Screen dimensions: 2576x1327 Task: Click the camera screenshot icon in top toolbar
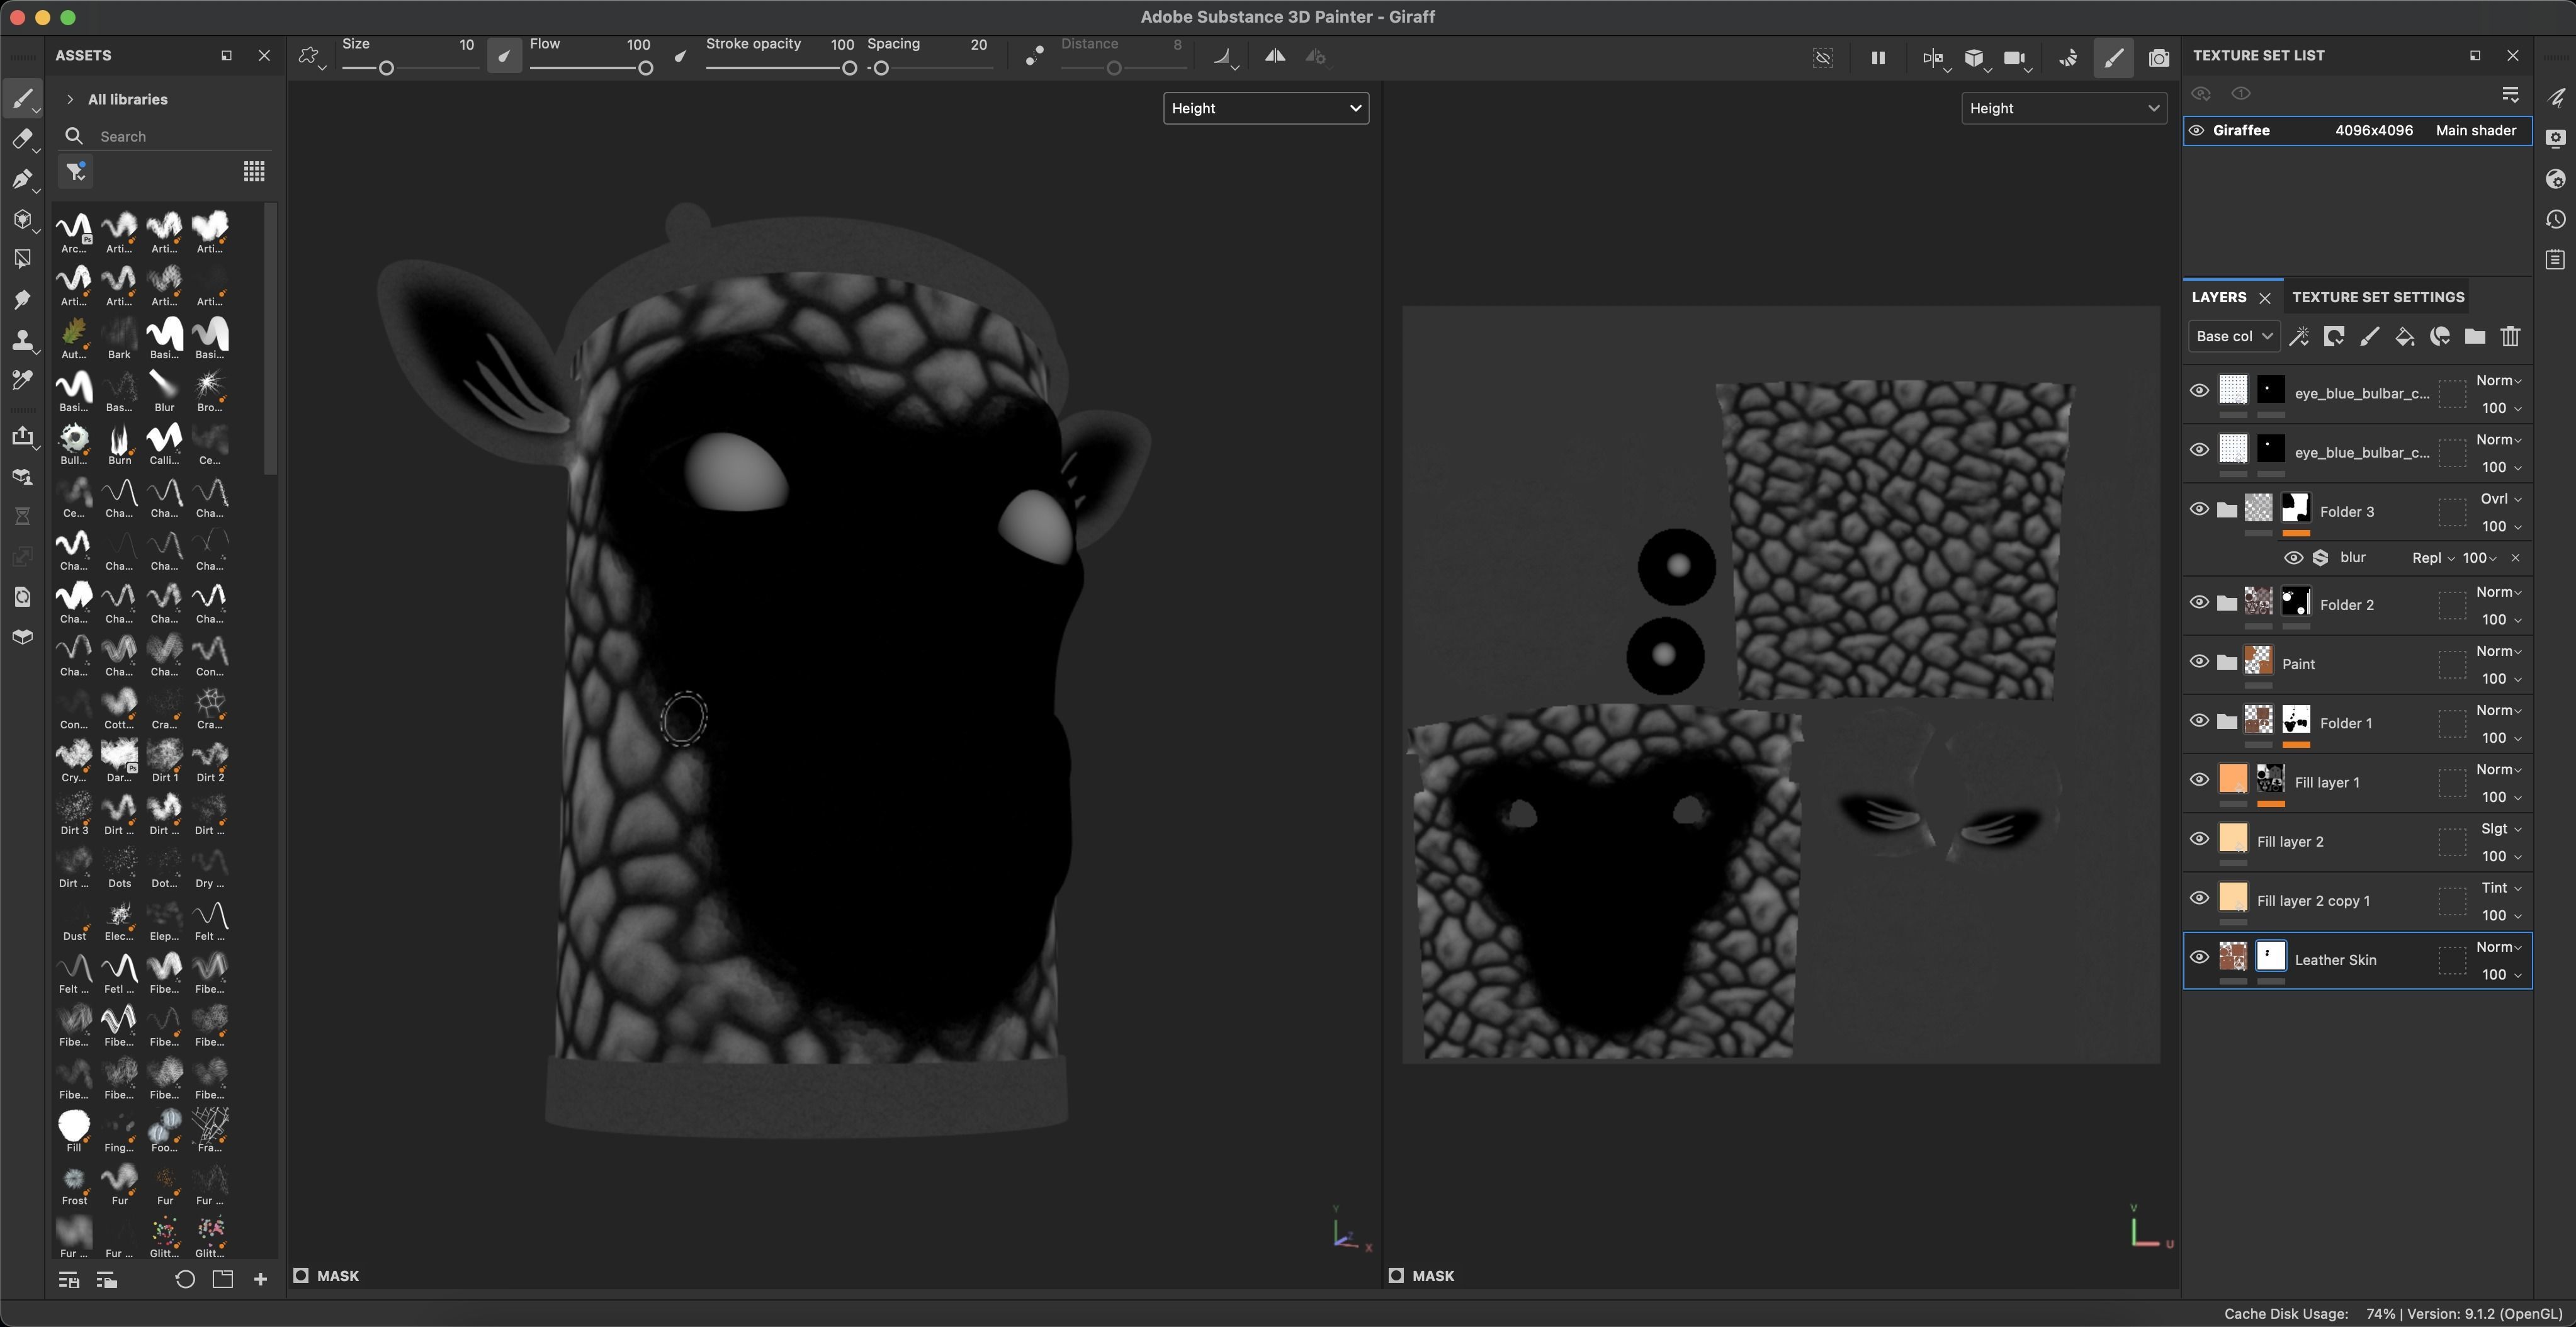tap(2159, 58)
